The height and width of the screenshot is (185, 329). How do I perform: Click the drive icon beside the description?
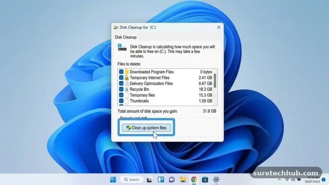coord(122,48)
